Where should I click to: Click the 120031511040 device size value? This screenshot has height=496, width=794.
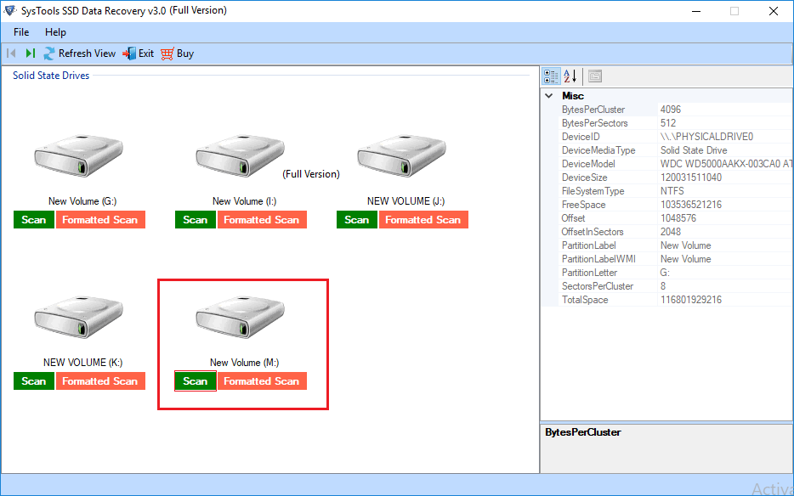(x=690, y=178)
